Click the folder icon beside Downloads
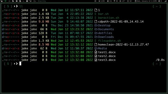The width and height of the screenshot is (168, 94). click(x=96, y=37)
